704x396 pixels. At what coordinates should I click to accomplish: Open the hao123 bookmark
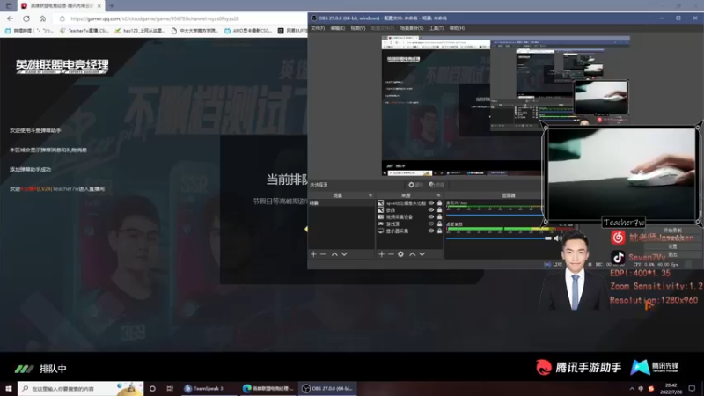click(x=140, y=31)
